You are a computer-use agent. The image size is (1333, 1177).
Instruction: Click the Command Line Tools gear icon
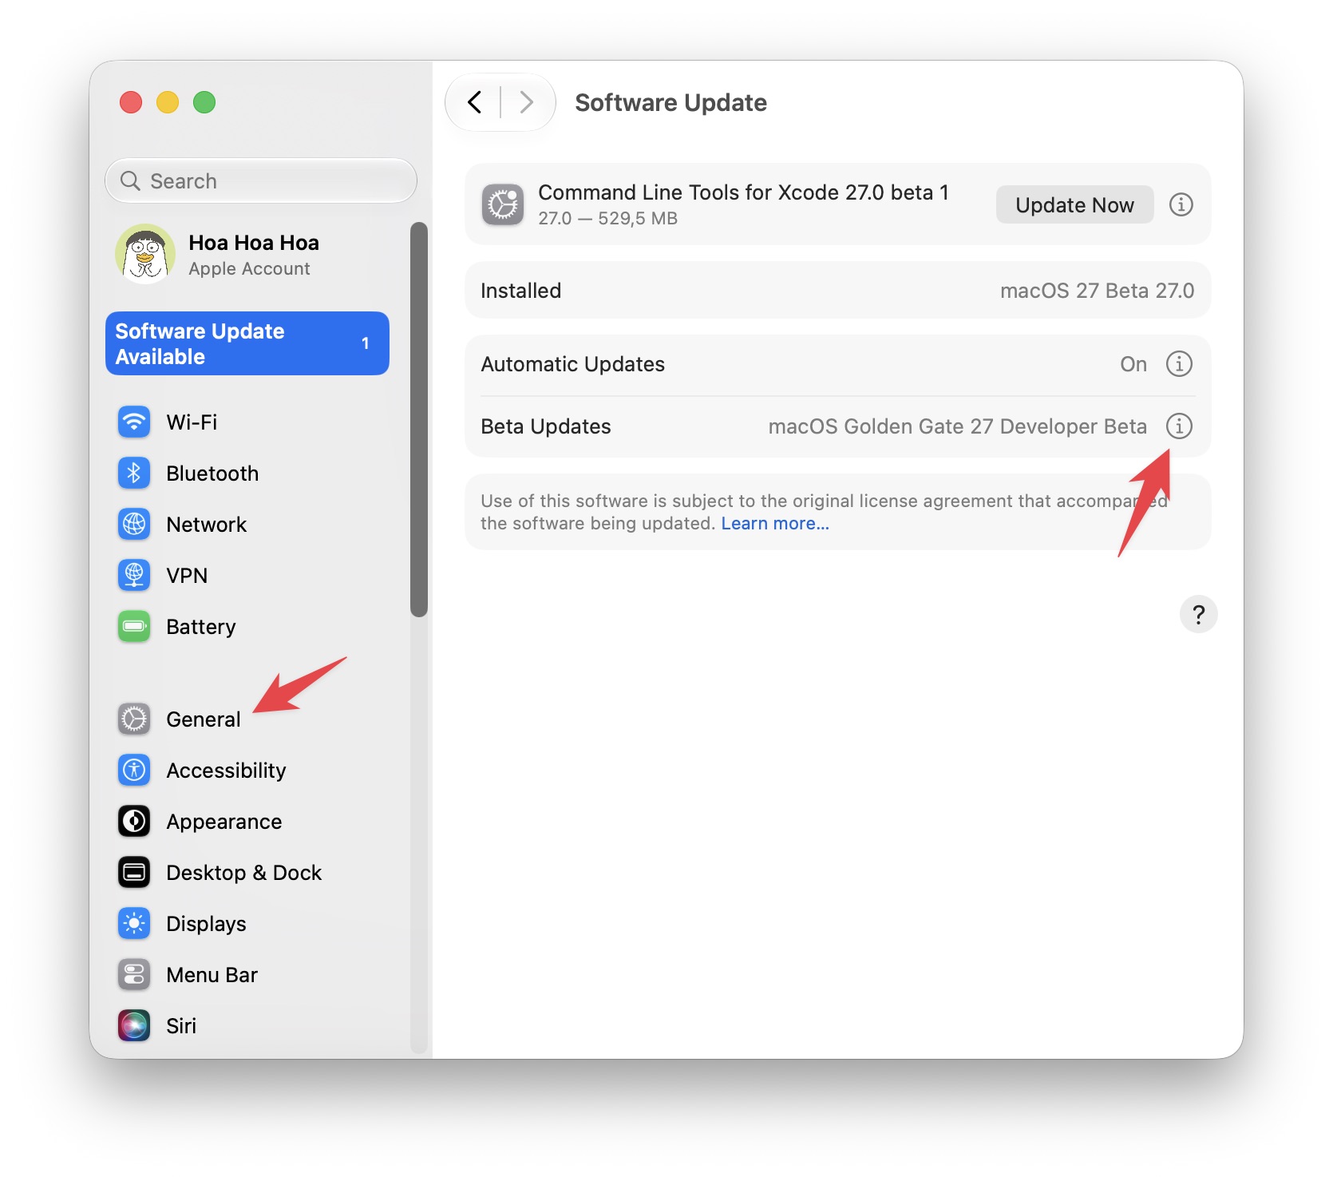[x=503, y=204]
